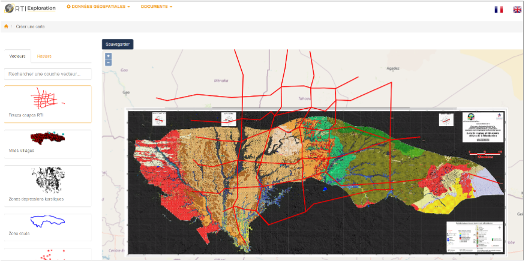Focus the vector layer search field
525x261 pixels.
pos(48,74)
